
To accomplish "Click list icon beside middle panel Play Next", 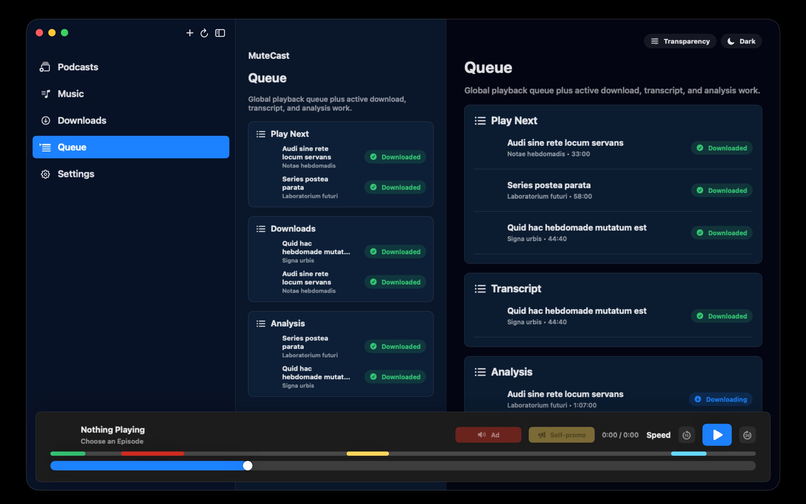I will click(261, 134).
